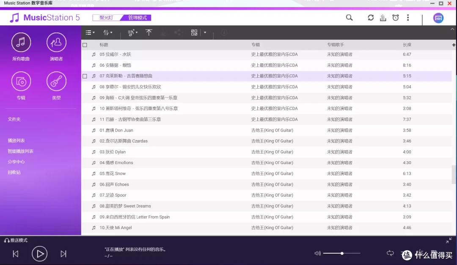Viewport: 457px width, 265px height.
Task: Collapse toolbar with up chevron
Action: (x=452, y=30)
